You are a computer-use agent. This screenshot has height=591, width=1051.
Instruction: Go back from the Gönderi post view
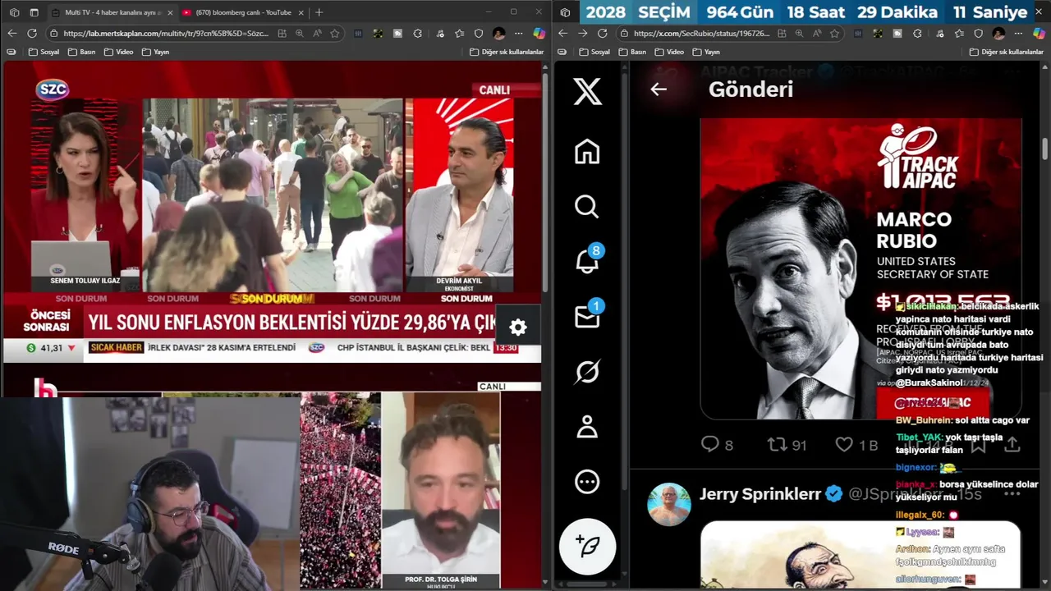[659, 89]
